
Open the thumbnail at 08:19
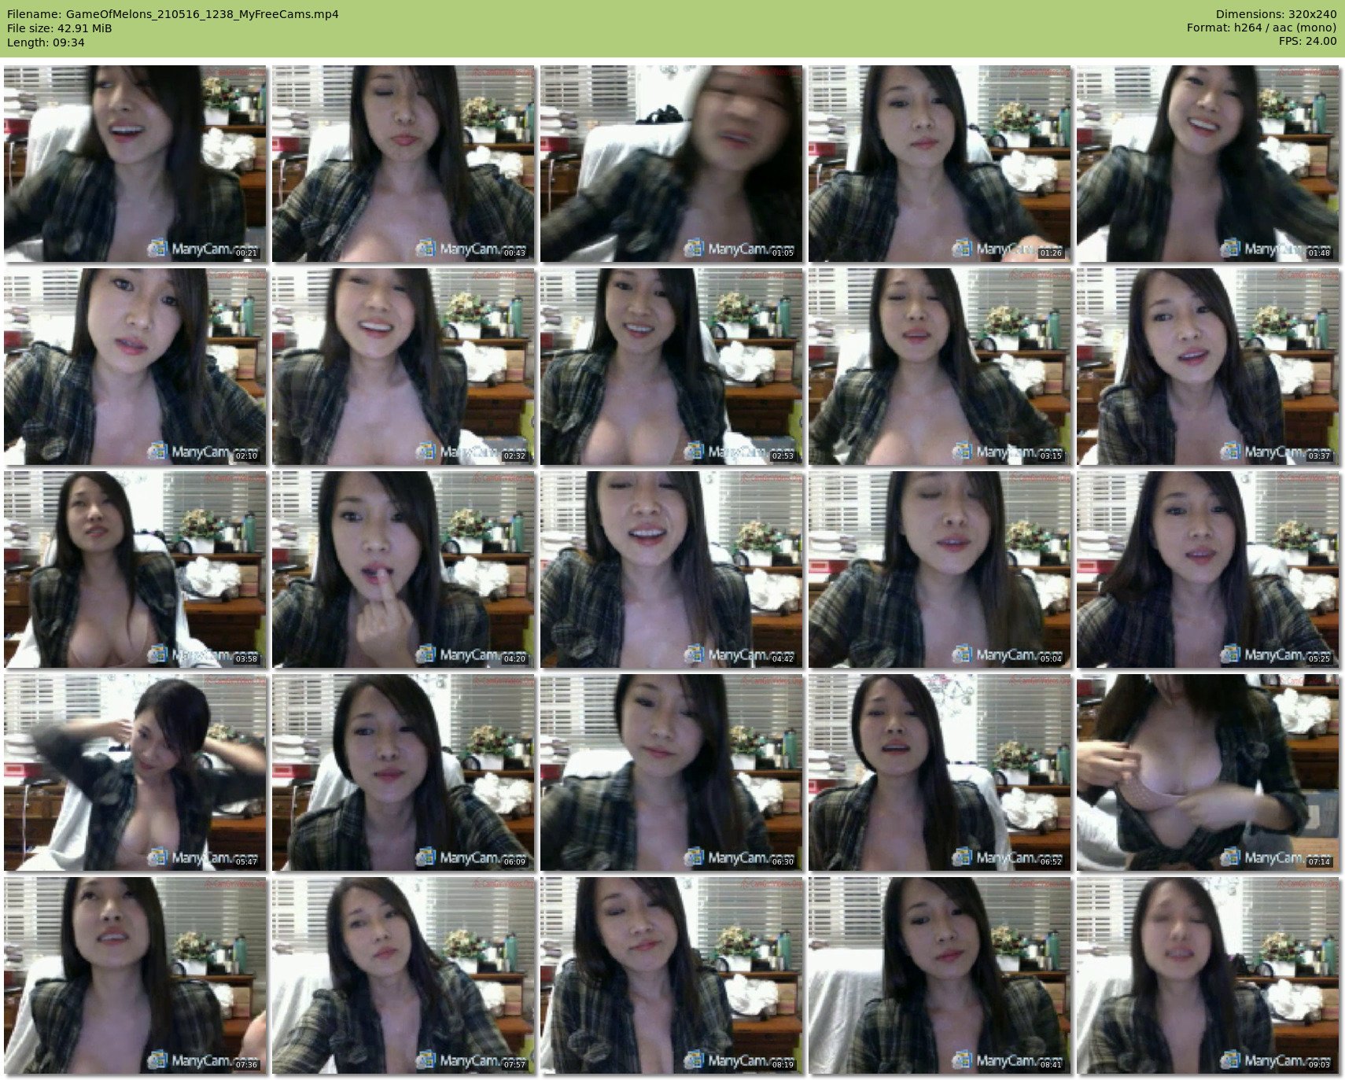coord(672,975)
